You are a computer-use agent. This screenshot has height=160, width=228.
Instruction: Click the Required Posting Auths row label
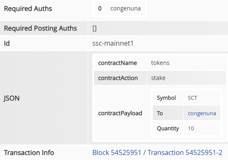40,28
